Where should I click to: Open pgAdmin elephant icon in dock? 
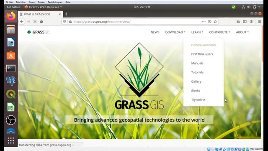[x=11, y=81]
